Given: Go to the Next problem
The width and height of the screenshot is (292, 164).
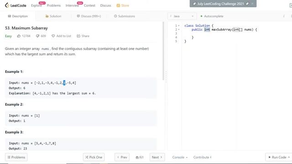Looking at the screenshot, I should tap(157, 157).
